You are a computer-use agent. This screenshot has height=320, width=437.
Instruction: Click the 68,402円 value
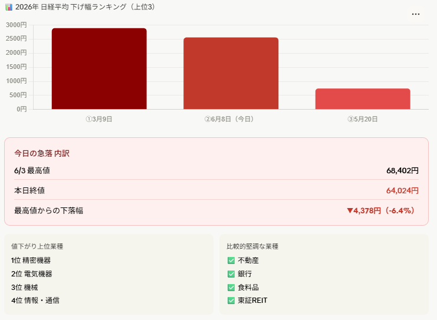pyautogui.click(x=402, y=170)
